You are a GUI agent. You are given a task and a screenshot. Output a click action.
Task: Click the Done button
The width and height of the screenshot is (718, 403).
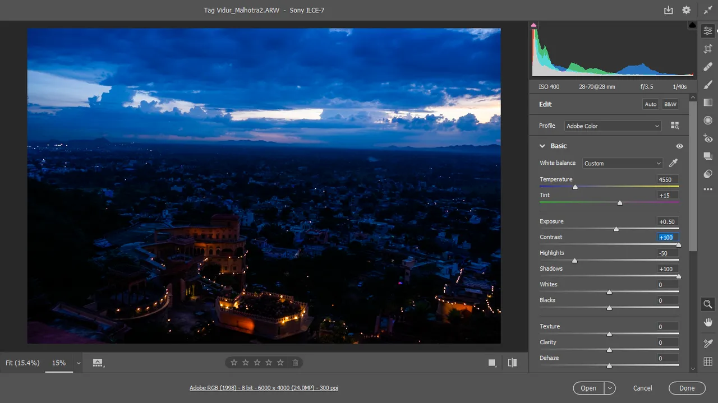coord(687,388)
